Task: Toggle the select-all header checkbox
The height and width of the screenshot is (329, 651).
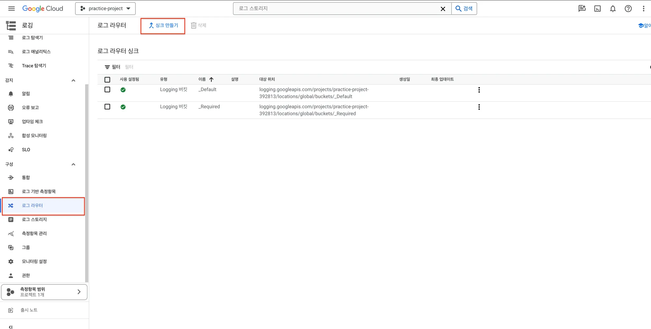Action: pyautogui.click(x=107, y=79)
